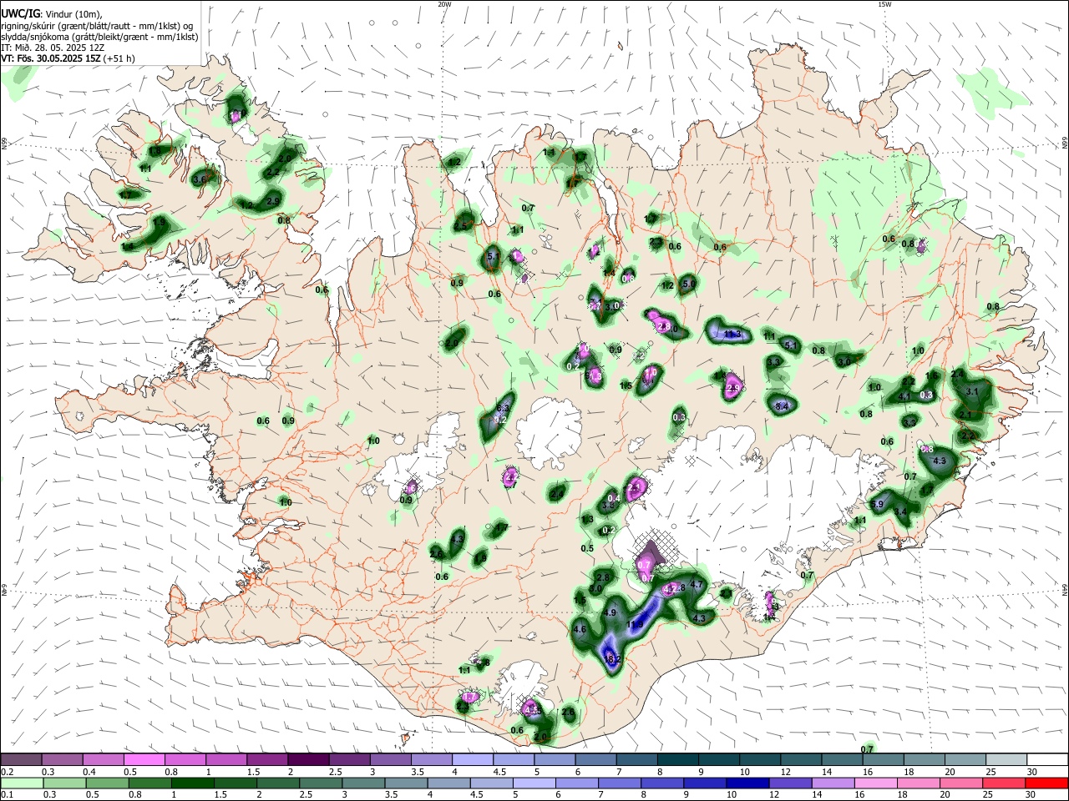Click the 4.9 precipitation value on the map

click(609, 612)
